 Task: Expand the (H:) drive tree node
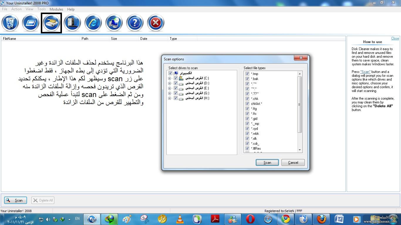(169, 98)
